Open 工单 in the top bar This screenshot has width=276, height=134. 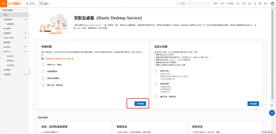(222, 3)
